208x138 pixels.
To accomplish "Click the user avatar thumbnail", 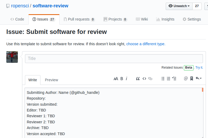I will 12,57.
